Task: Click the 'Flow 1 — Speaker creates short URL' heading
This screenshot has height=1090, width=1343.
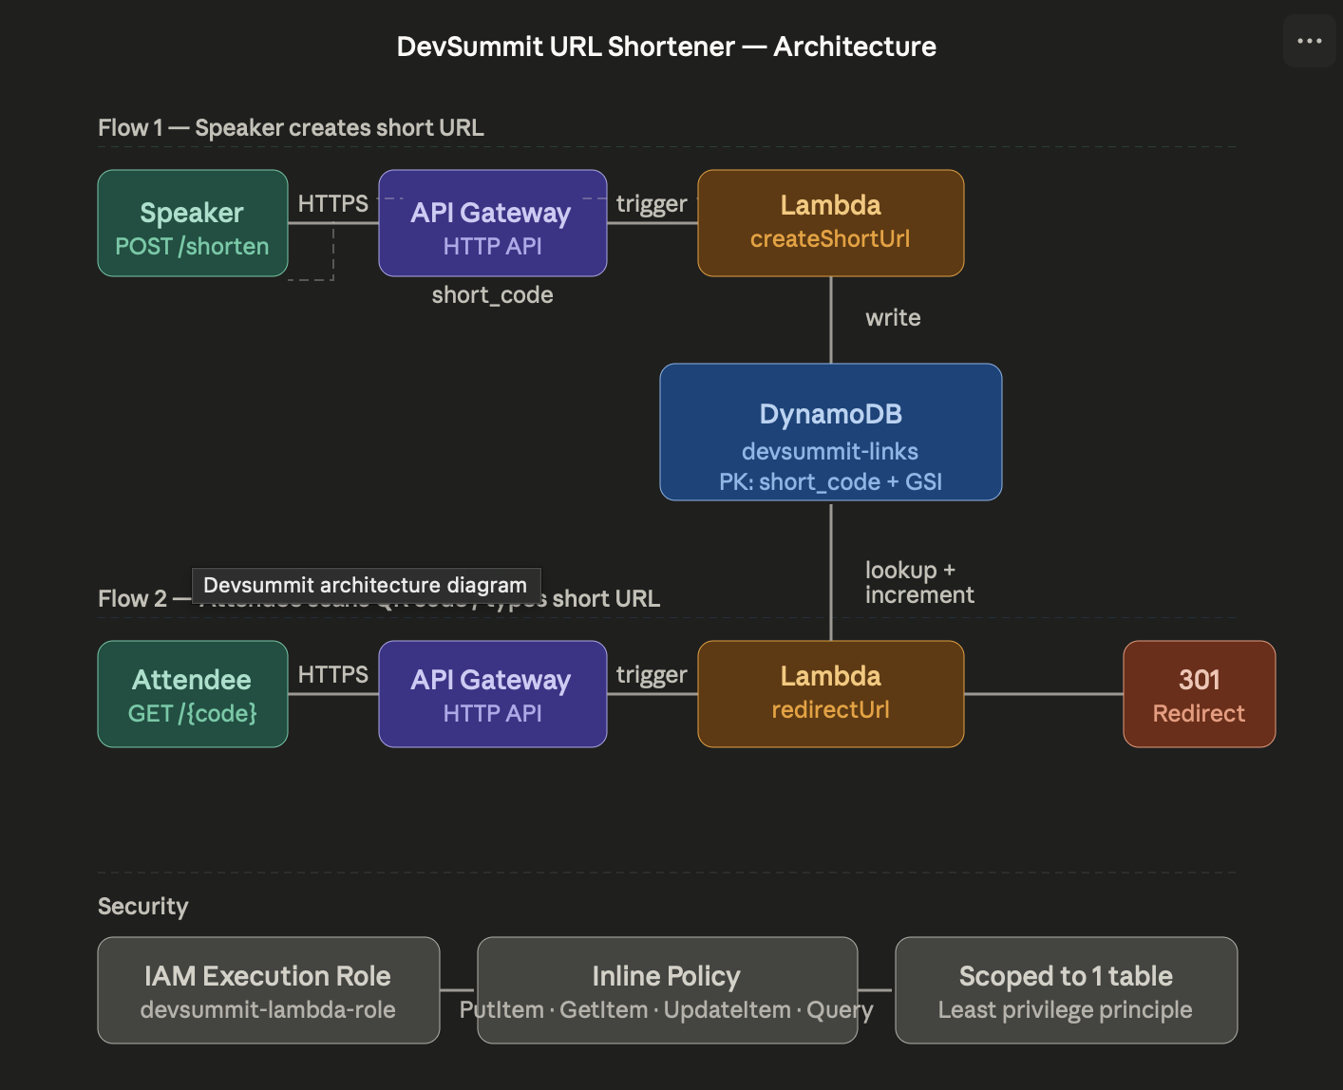Action: [291, 127]
